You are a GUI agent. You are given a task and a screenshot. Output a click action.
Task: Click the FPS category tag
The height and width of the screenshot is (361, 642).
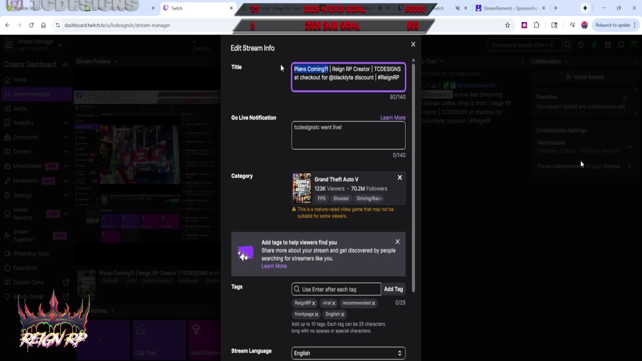(x=322, y=199)
